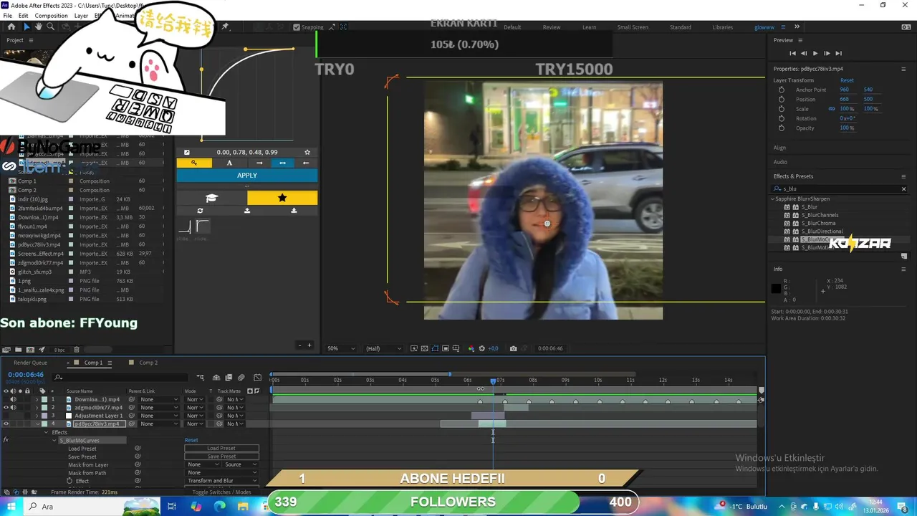Collapse the Effects group
The width and height of the screenshot is (917, 516).
point(47,432)
